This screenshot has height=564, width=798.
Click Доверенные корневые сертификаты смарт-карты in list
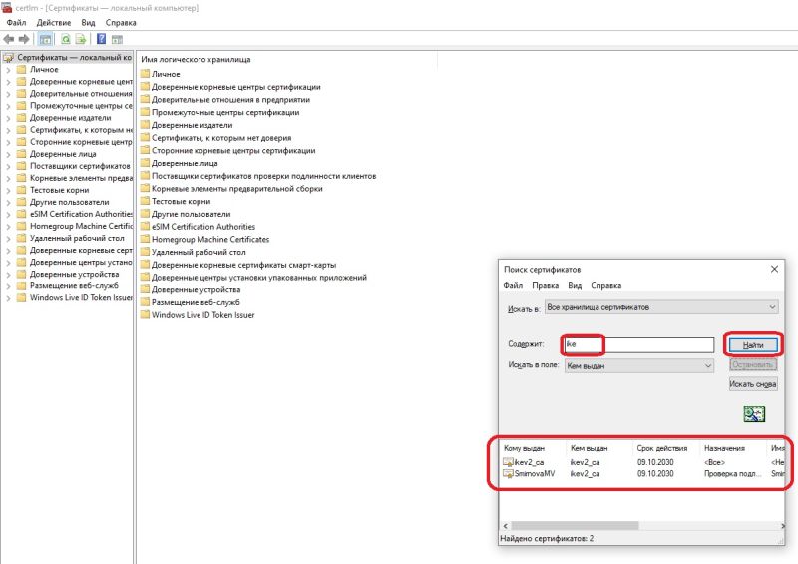(x=243, y=265)
